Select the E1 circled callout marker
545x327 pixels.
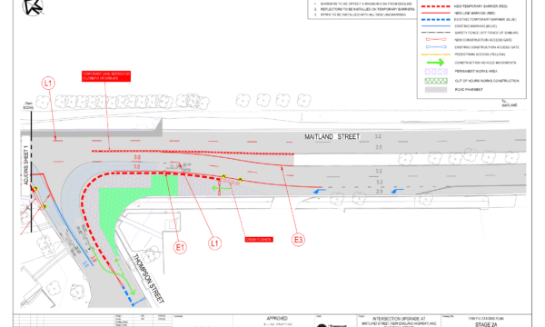click(180, 247)
